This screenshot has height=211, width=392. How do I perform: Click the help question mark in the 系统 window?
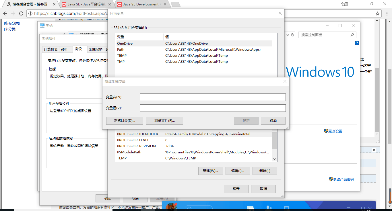pyautogui.click(x=357, y=43)
